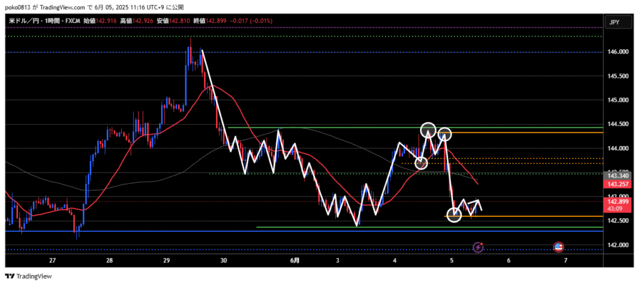Select the highest white circle near 144.500
Image resolution: width=639 pixels, height=285 pixels.
[427, 130]
